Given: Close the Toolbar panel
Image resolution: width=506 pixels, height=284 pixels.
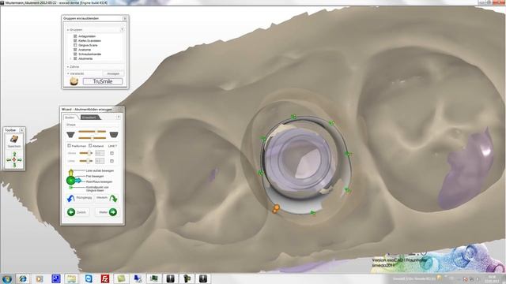Looking at the screenshot, I should [x=21, y=130].
